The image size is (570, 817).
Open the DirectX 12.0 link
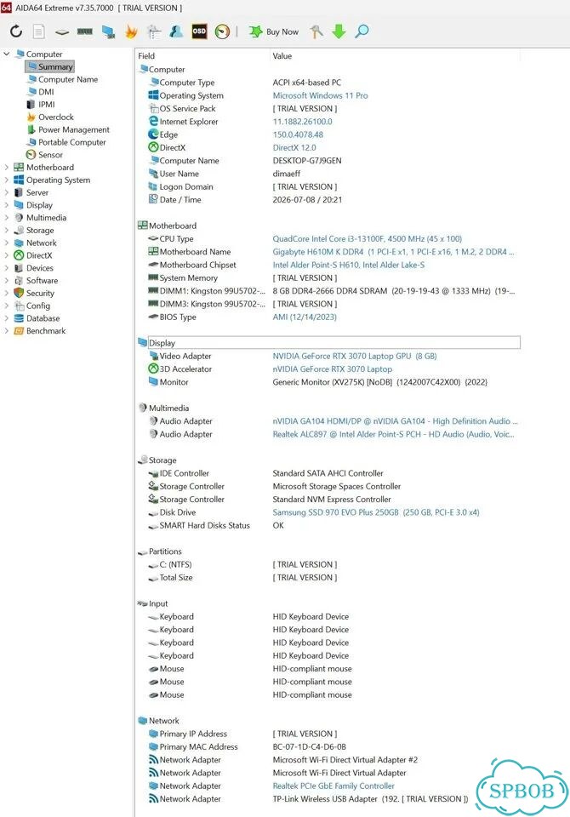294,147
